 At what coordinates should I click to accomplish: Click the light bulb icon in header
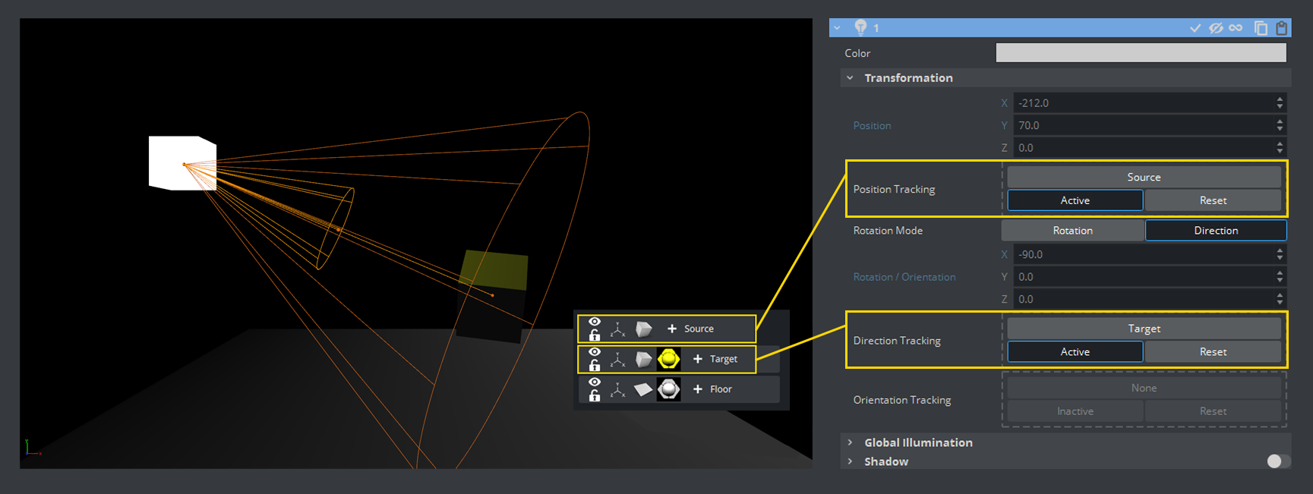point(860,27)
